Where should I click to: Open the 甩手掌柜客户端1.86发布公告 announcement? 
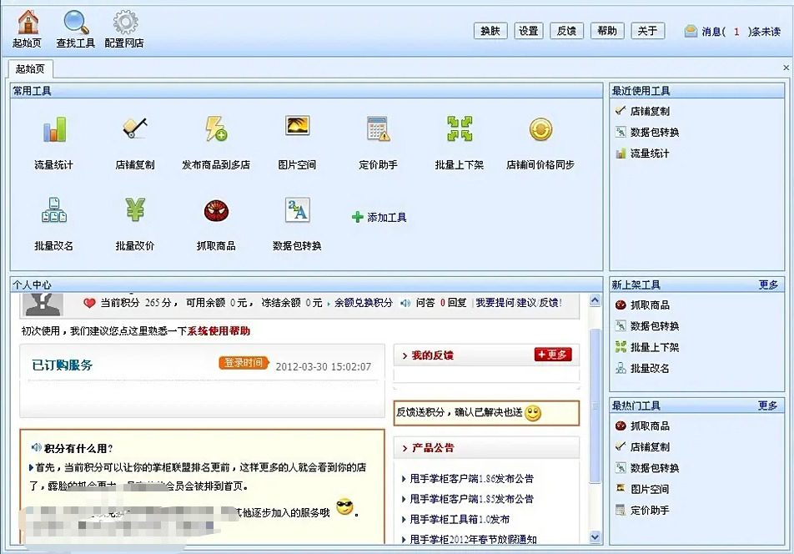click(x=471, y=479)
